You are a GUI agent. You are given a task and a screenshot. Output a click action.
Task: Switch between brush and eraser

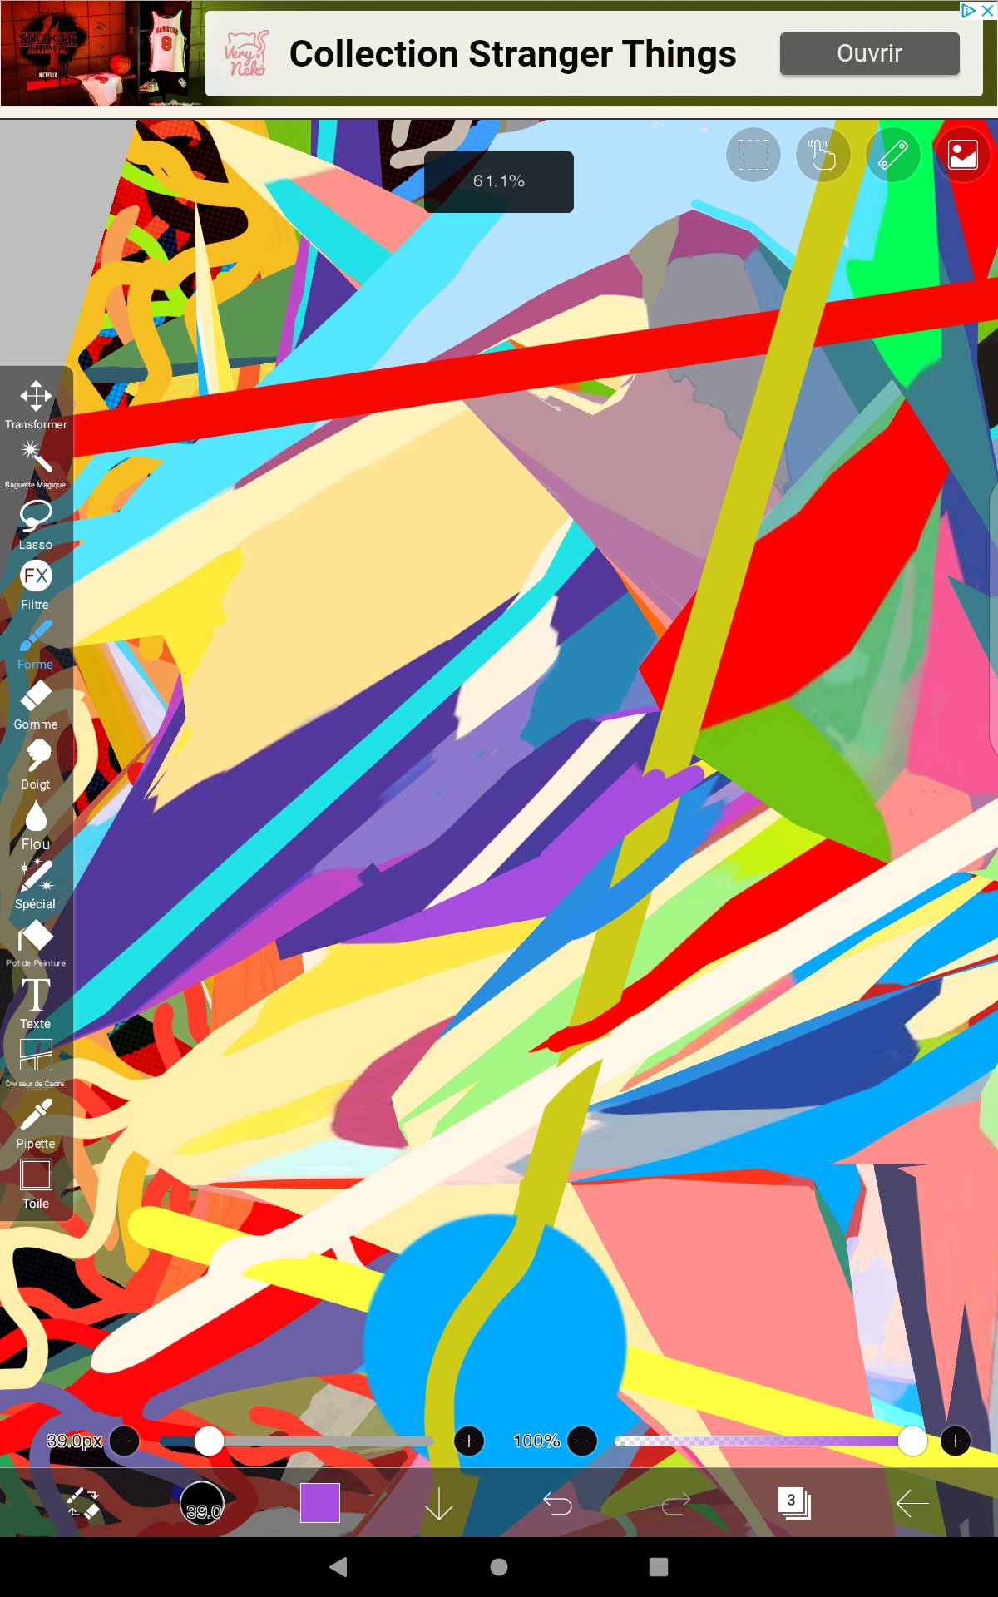(83, 1504)
